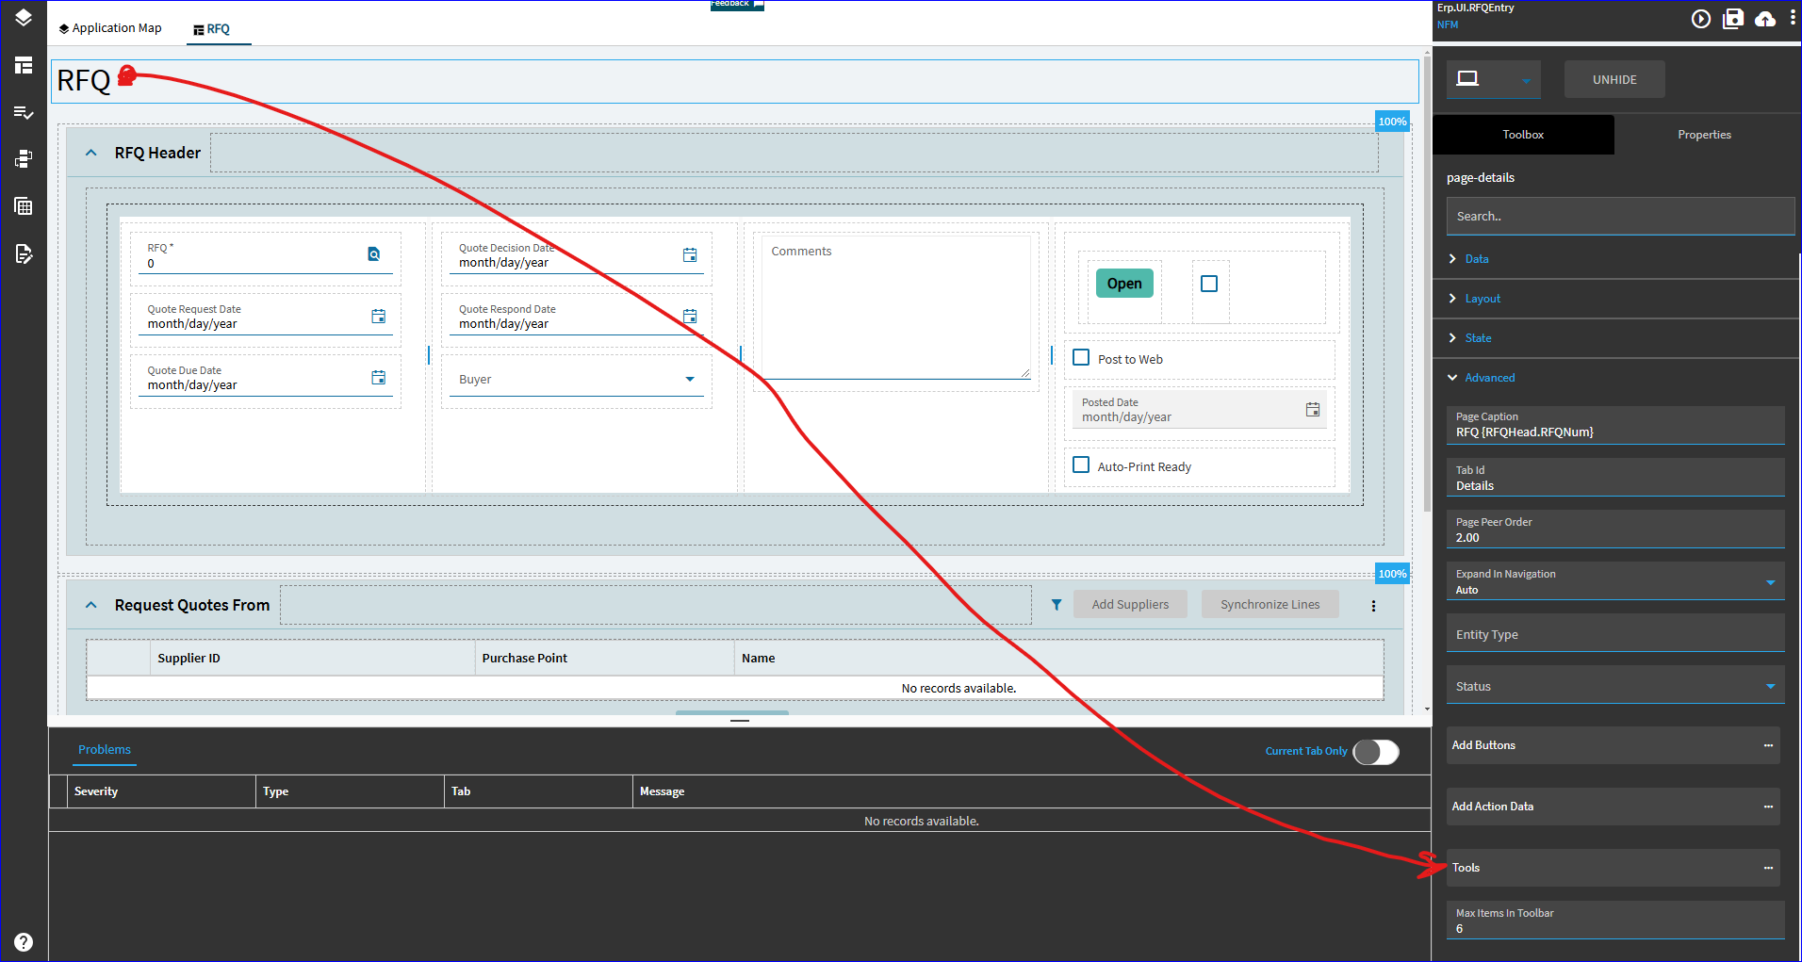Open the Quote Respond Date calendar
The height and width of the screenshot is (962, 1802).
click(x=690, y=317)
